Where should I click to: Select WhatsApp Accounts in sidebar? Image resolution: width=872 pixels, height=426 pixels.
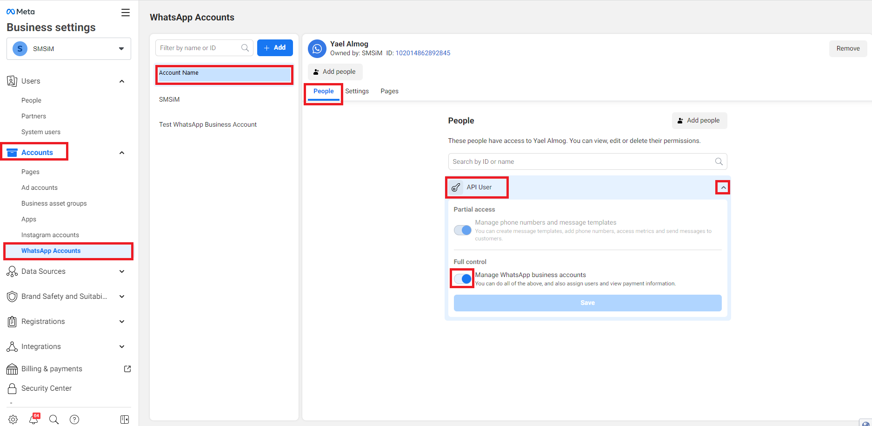click(68, 251)
